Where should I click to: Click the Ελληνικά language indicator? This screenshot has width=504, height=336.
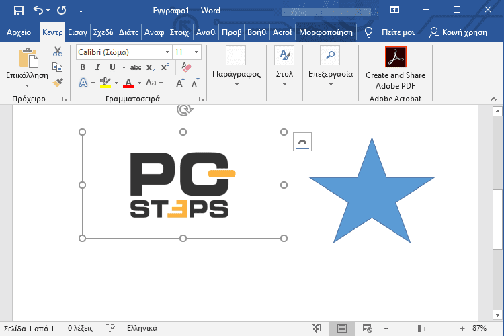[142, 329]
